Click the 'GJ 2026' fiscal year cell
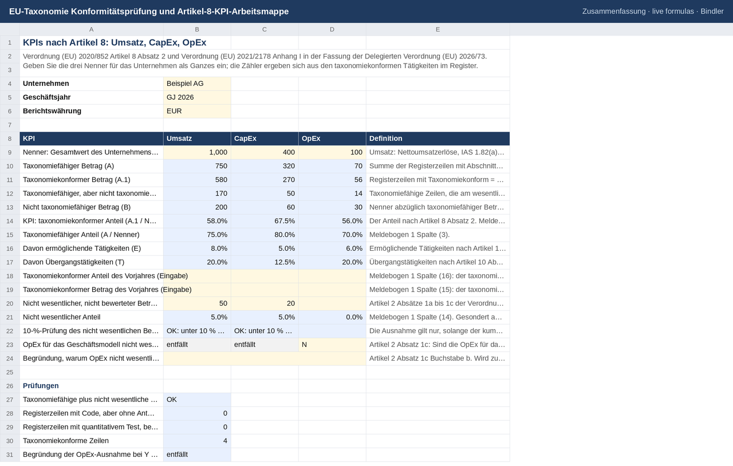Viewport: 733px width, 466px height. coord(197,97)
